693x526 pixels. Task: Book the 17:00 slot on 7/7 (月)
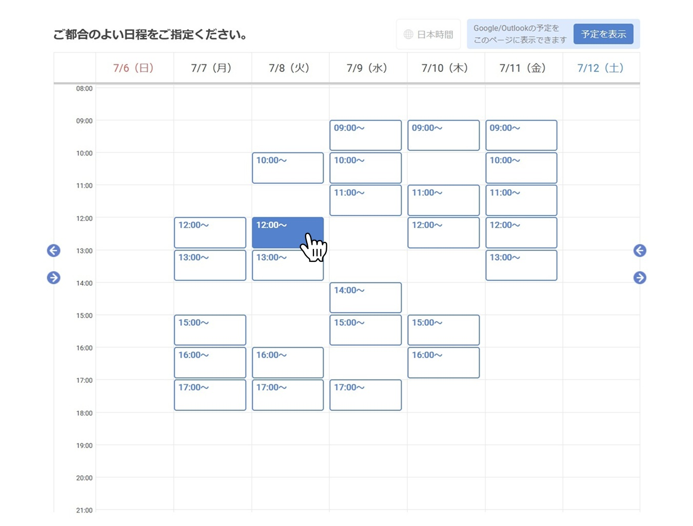pyautogui.click(x=210, y=395)
